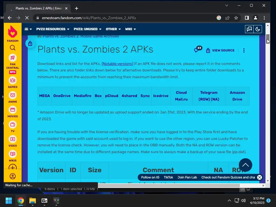Open the pCloud download link

pyautogui.click(x=112, y=96)
